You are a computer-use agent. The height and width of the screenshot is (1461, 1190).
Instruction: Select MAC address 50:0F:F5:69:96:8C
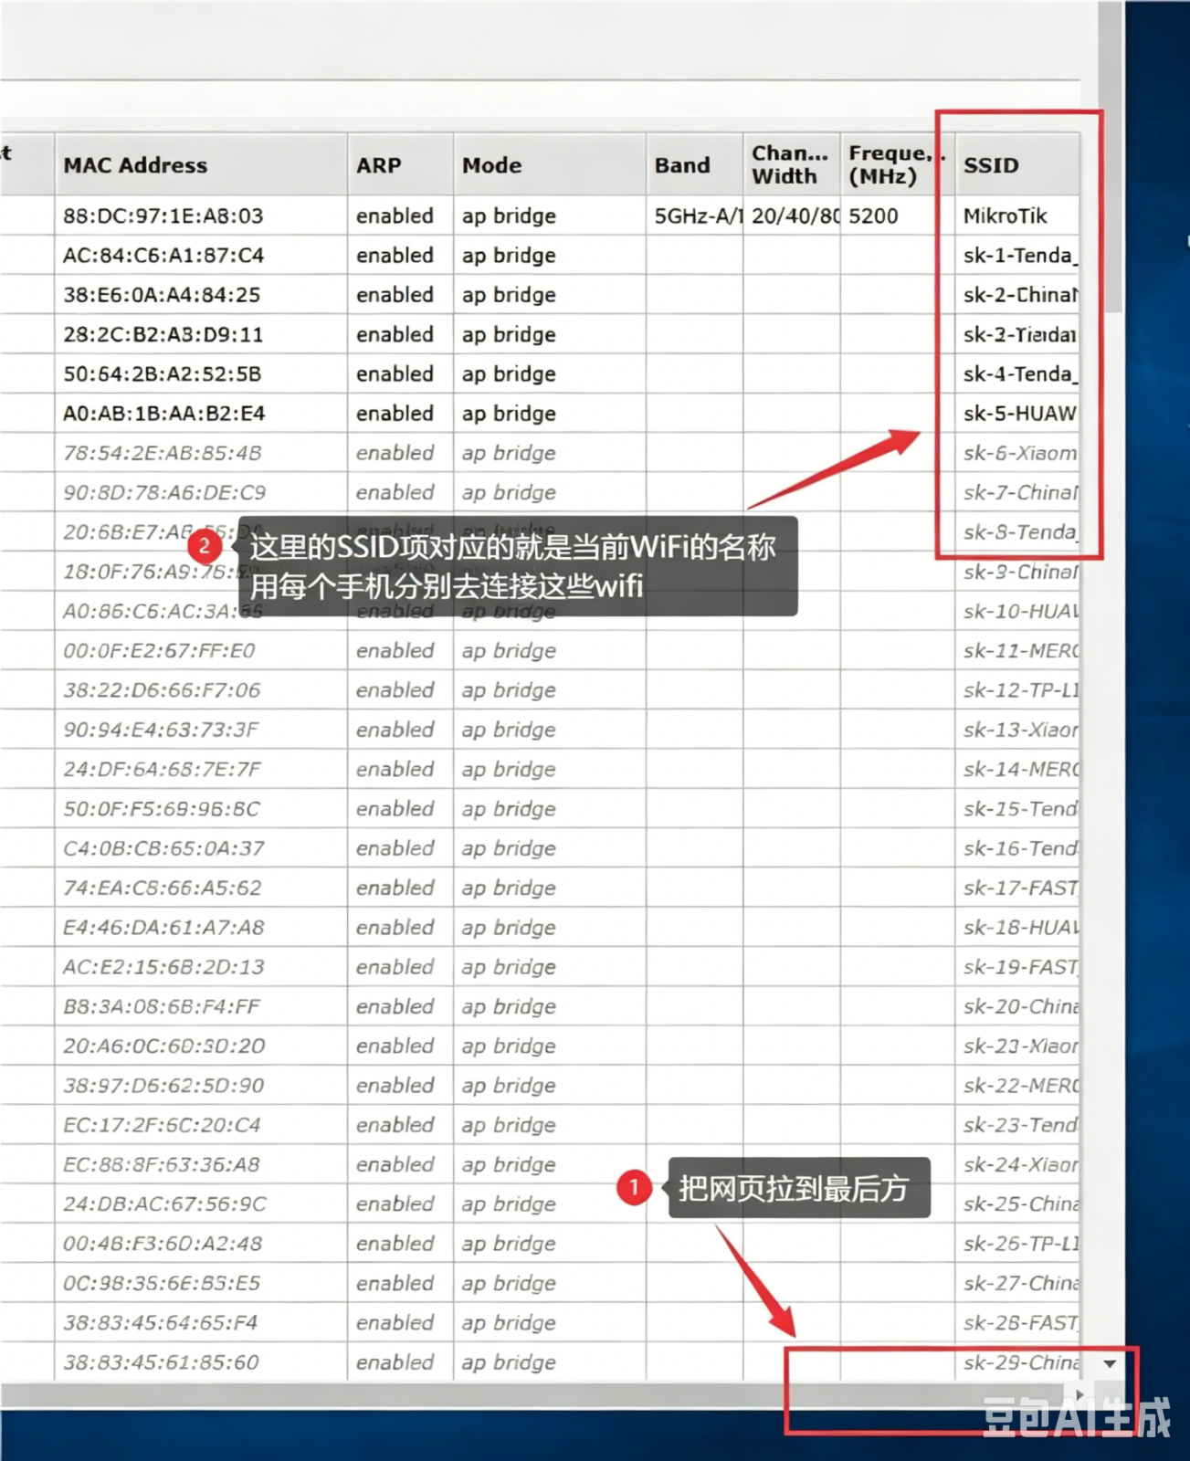[x=162, y=809]
